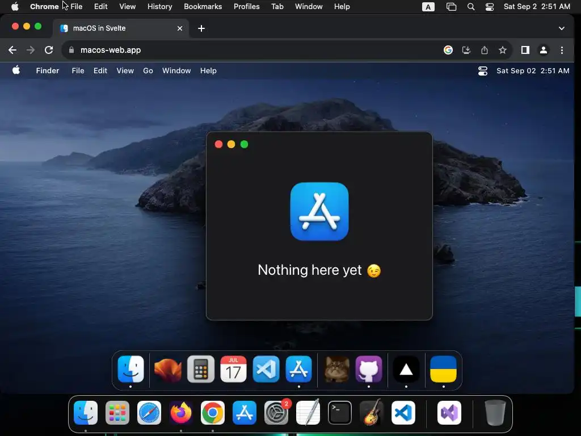Click the large App Store logo in window
The width and height of the screenshot is (581, 436).
tap(319, 211)
